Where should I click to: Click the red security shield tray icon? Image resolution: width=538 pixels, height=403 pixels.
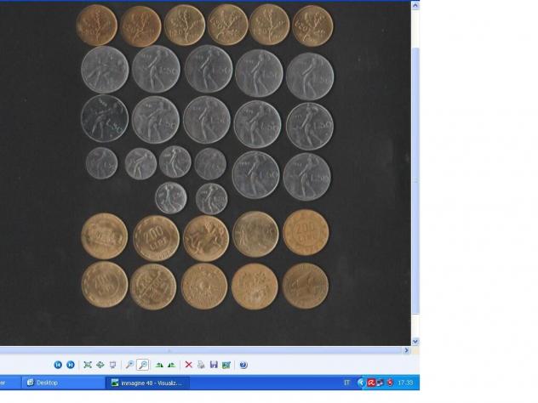[390, 383]
